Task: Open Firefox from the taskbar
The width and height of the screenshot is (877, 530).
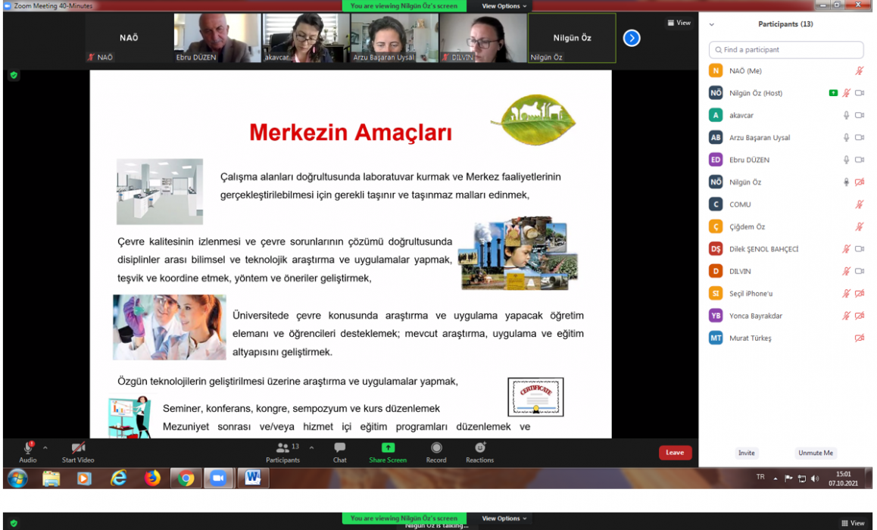Action: [153, 479]
